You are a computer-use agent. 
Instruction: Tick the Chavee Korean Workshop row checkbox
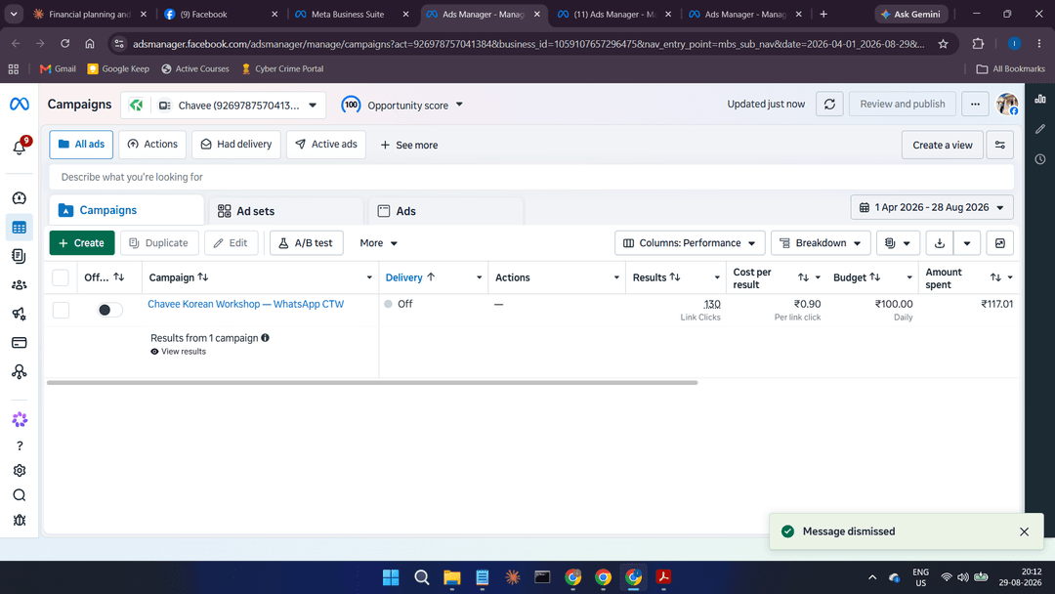tap(62, 310)
